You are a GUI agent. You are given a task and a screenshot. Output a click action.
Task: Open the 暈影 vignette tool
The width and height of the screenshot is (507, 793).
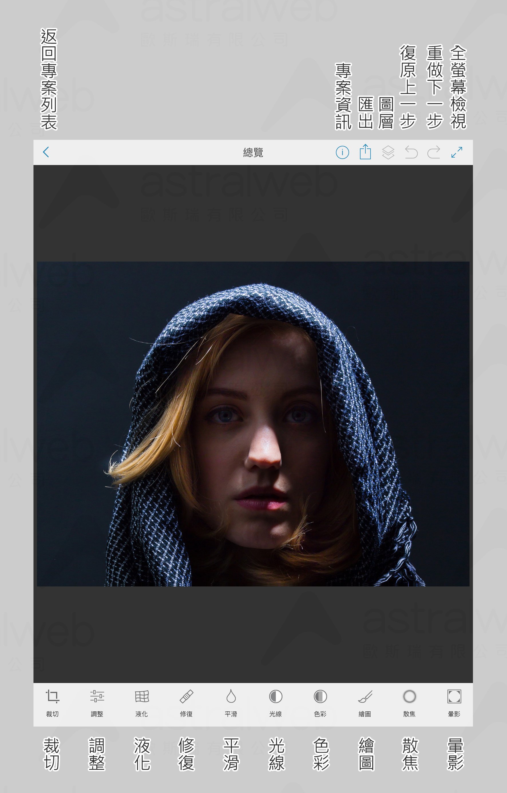click(x=454, y=703)
